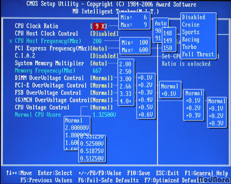Open PCI Express Frequency Auto option
The width and height of the screenshot is (231, 184).
click(x=99, y=48)
